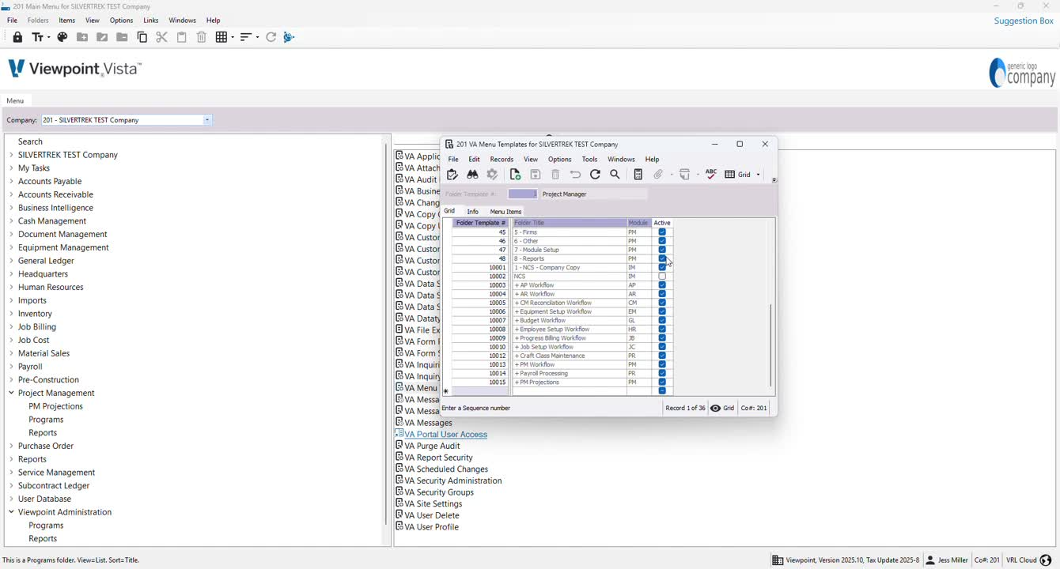Click the undo arrow in VA Menu Templates toolbar
Image resolution: width=1060 pixels, height=569 pixels.
575,175
